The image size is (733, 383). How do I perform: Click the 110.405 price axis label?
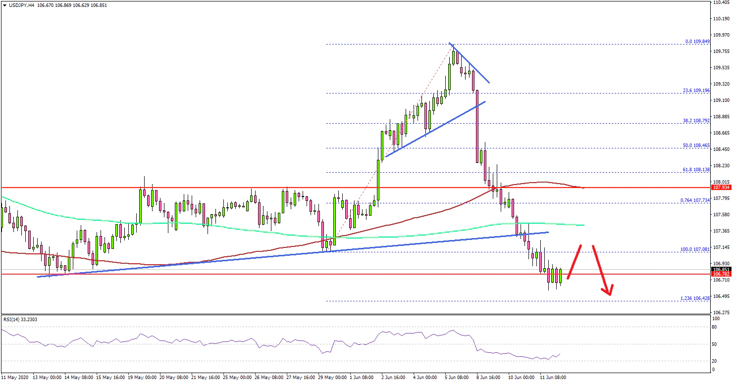[721, 2]
